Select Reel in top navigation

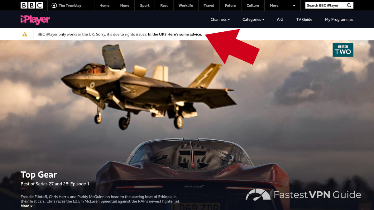coord(164,5)
